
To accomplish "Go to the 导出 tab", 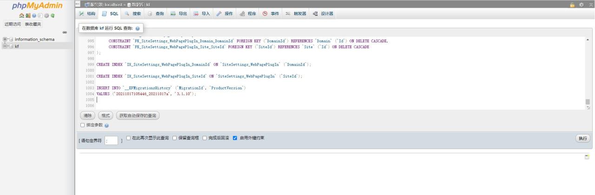I will click(x=178, y=13).
